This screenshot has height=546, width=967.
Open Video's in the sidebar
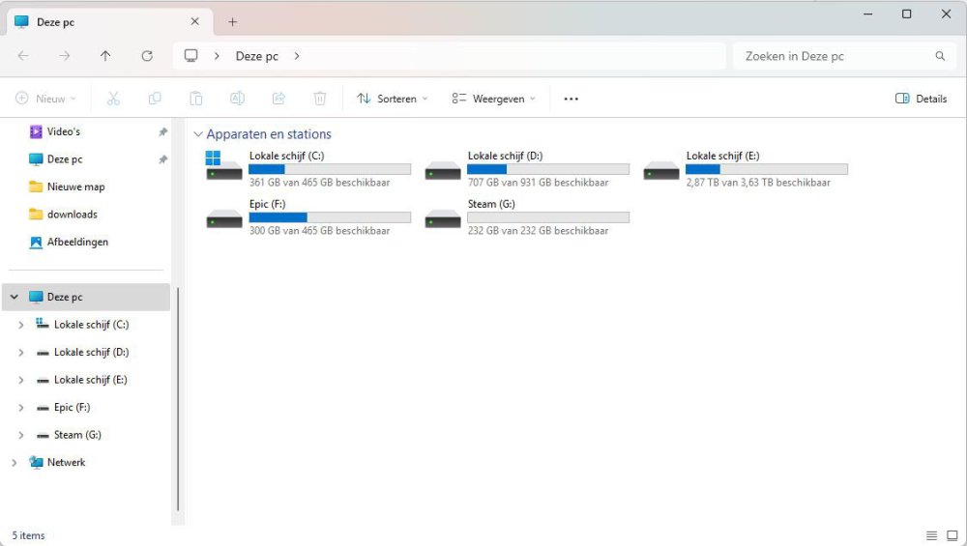(64, 131)
